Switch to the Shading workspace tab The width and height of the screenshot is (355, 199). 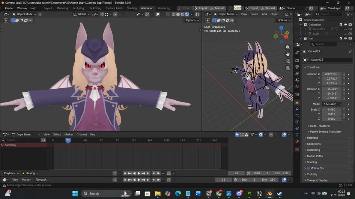pyautogui.click(x=132, y=8)
